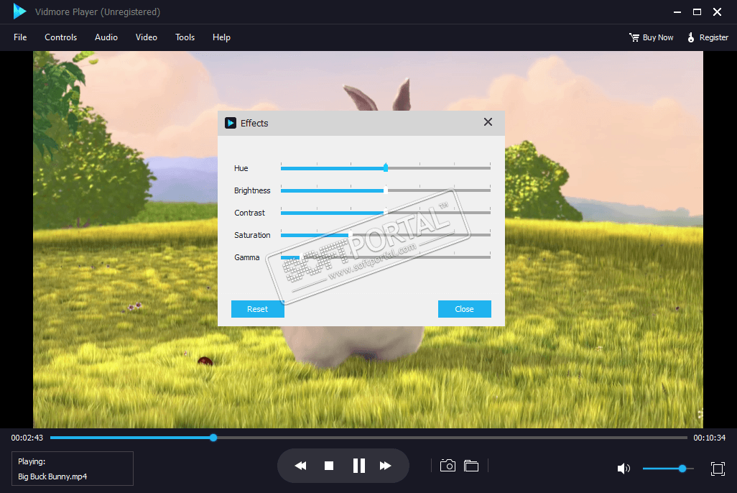Maximize the Vidmore Player window

click(x=697, y=11)
